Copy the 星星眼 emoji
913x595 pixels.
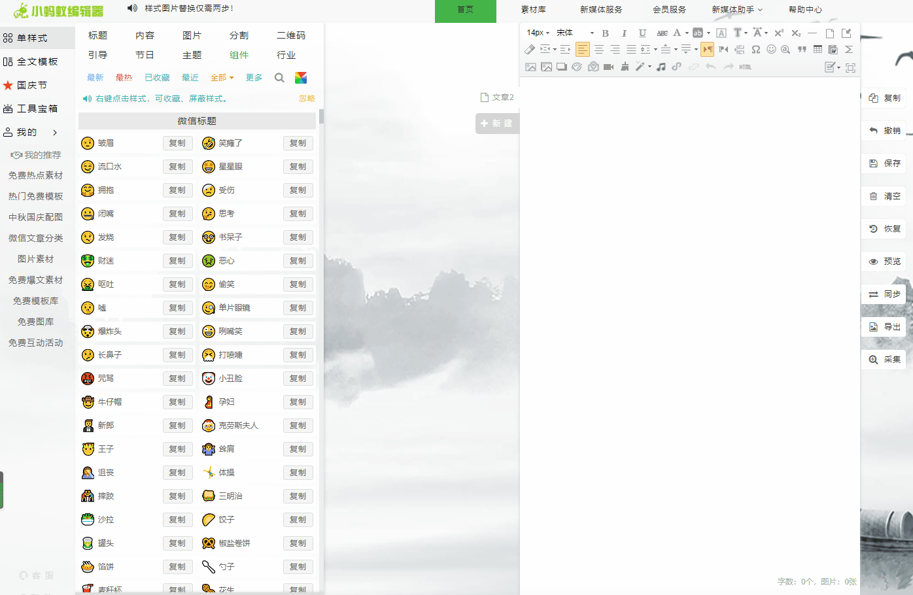pos(298,167)
